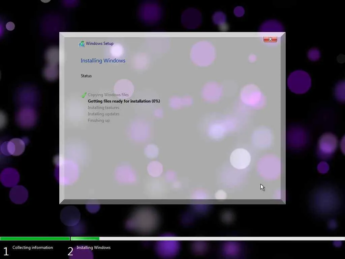Click the step number 2
The height and width of the screenshot is (259, 345).
tap(70, 251)
